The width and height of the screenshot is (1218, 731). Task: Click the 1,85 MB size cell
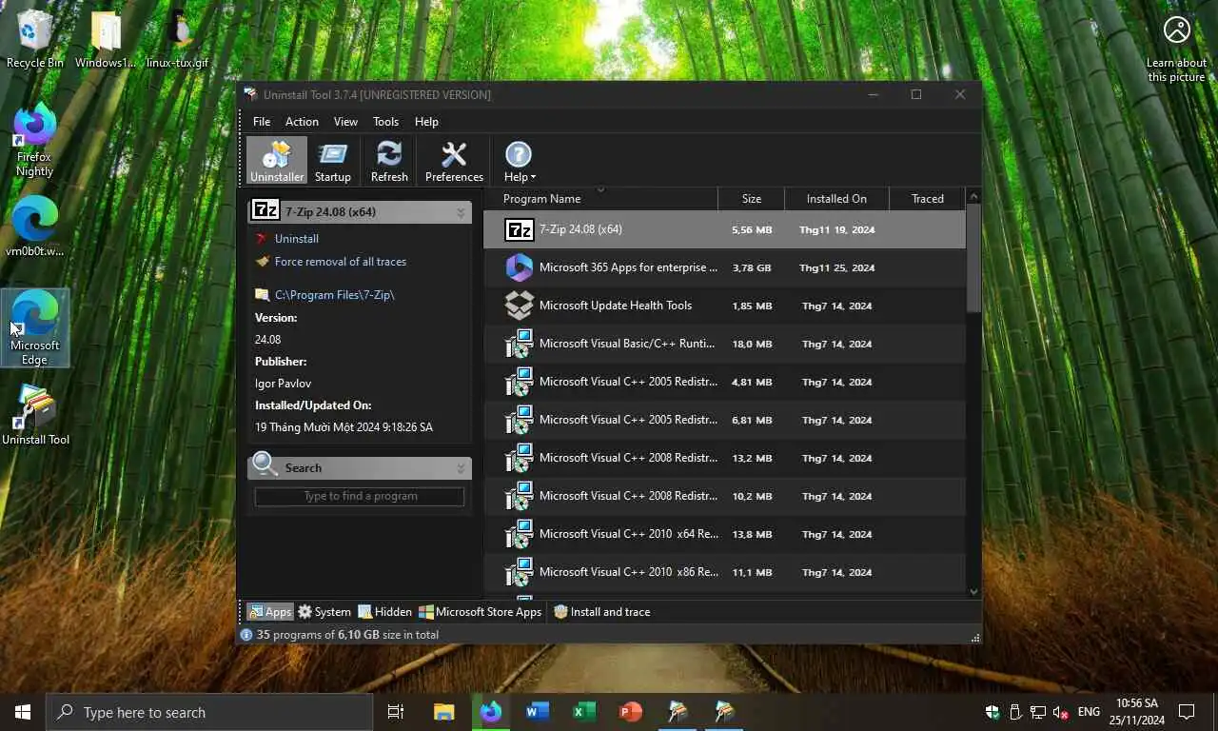752,306
